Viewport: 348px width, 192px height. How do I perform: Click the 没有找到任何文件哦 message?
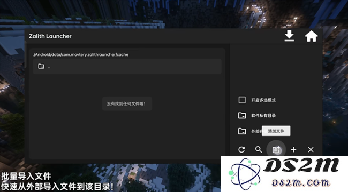(126, 104)
